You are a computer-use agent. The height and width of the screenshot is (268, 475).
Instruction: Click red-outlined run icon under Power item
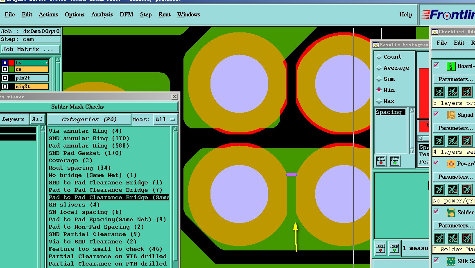pyautogui.click(x=467, y=189)
